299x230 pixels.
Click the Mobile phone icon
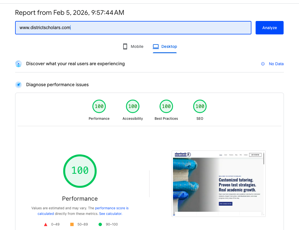pyautogui.click(x=125, y=46)
